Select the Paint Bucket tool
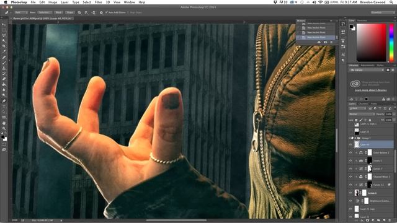The width and height of the screenshot is (397, 223). click(x=4, y=84)
